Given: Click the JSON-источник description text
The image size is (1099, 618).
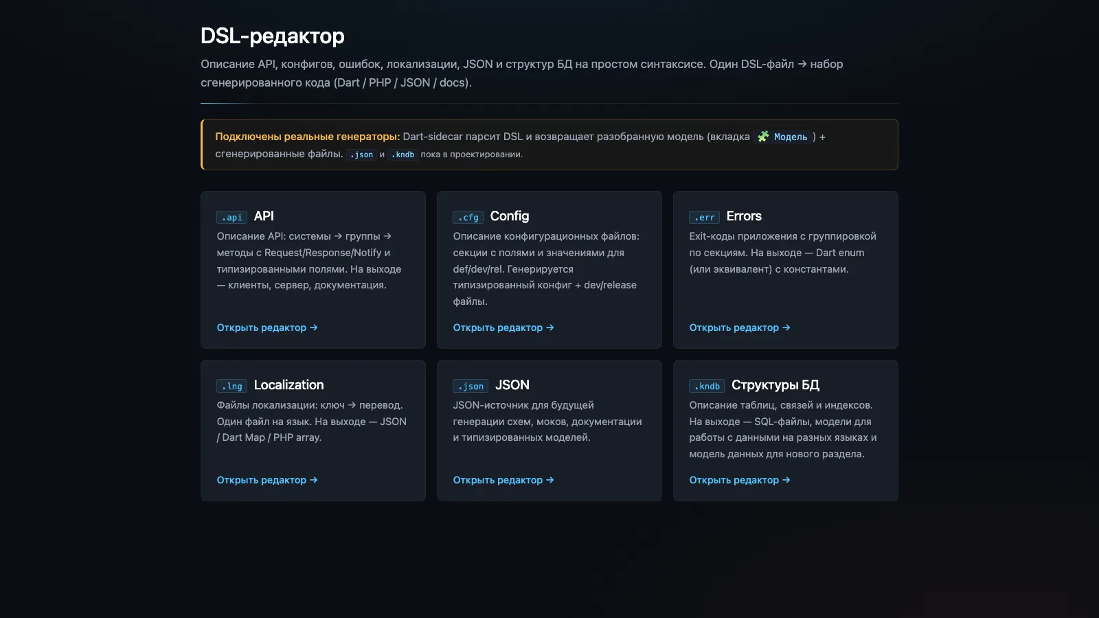Looking at the screenshot, I should (x=547, y=422).
